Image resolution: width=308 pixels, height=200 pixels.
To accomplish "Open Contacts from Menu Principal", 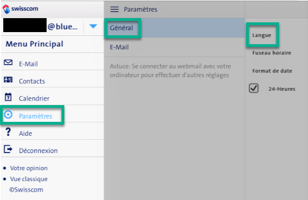I will click(x=32, y=81).
